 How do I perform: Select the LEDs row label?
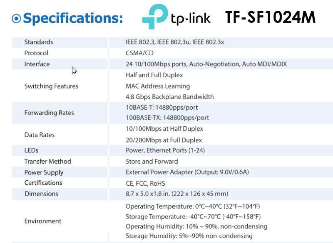31,150
